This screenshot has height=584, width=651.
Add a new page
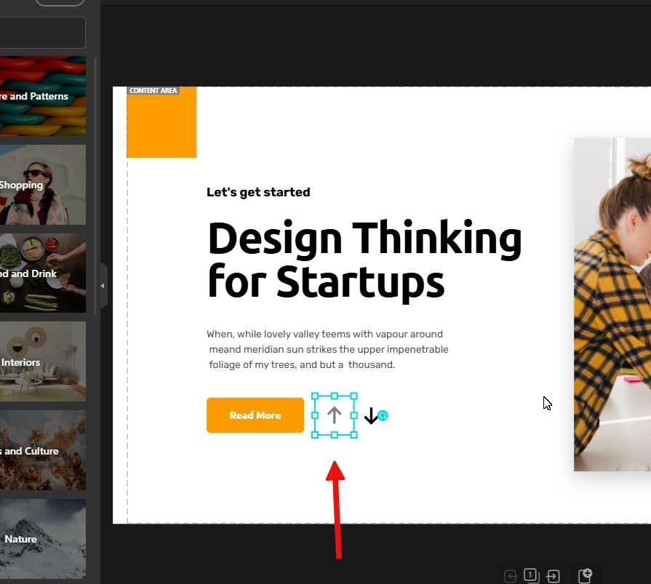585,576
